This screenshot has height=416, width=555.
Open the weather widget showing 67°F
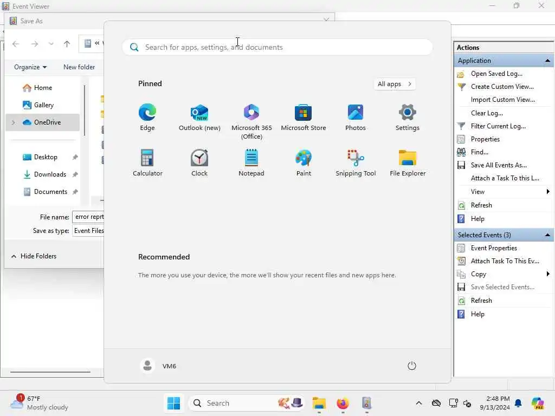click(x=40, y=403)
